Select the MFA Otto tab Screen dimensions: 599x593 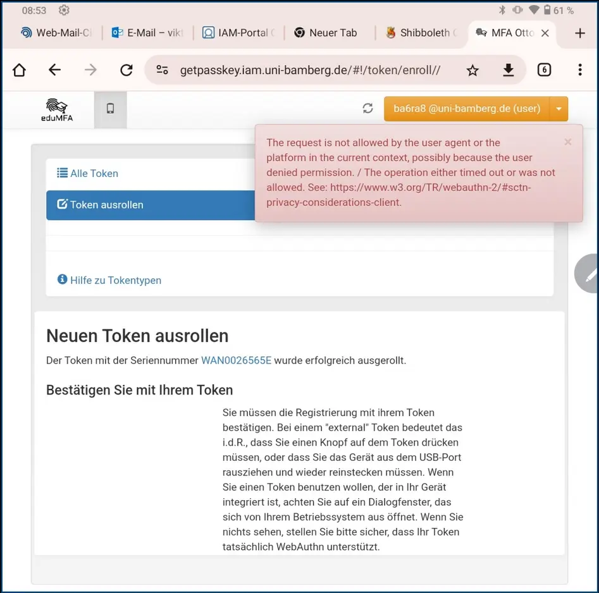click(504, 34)
